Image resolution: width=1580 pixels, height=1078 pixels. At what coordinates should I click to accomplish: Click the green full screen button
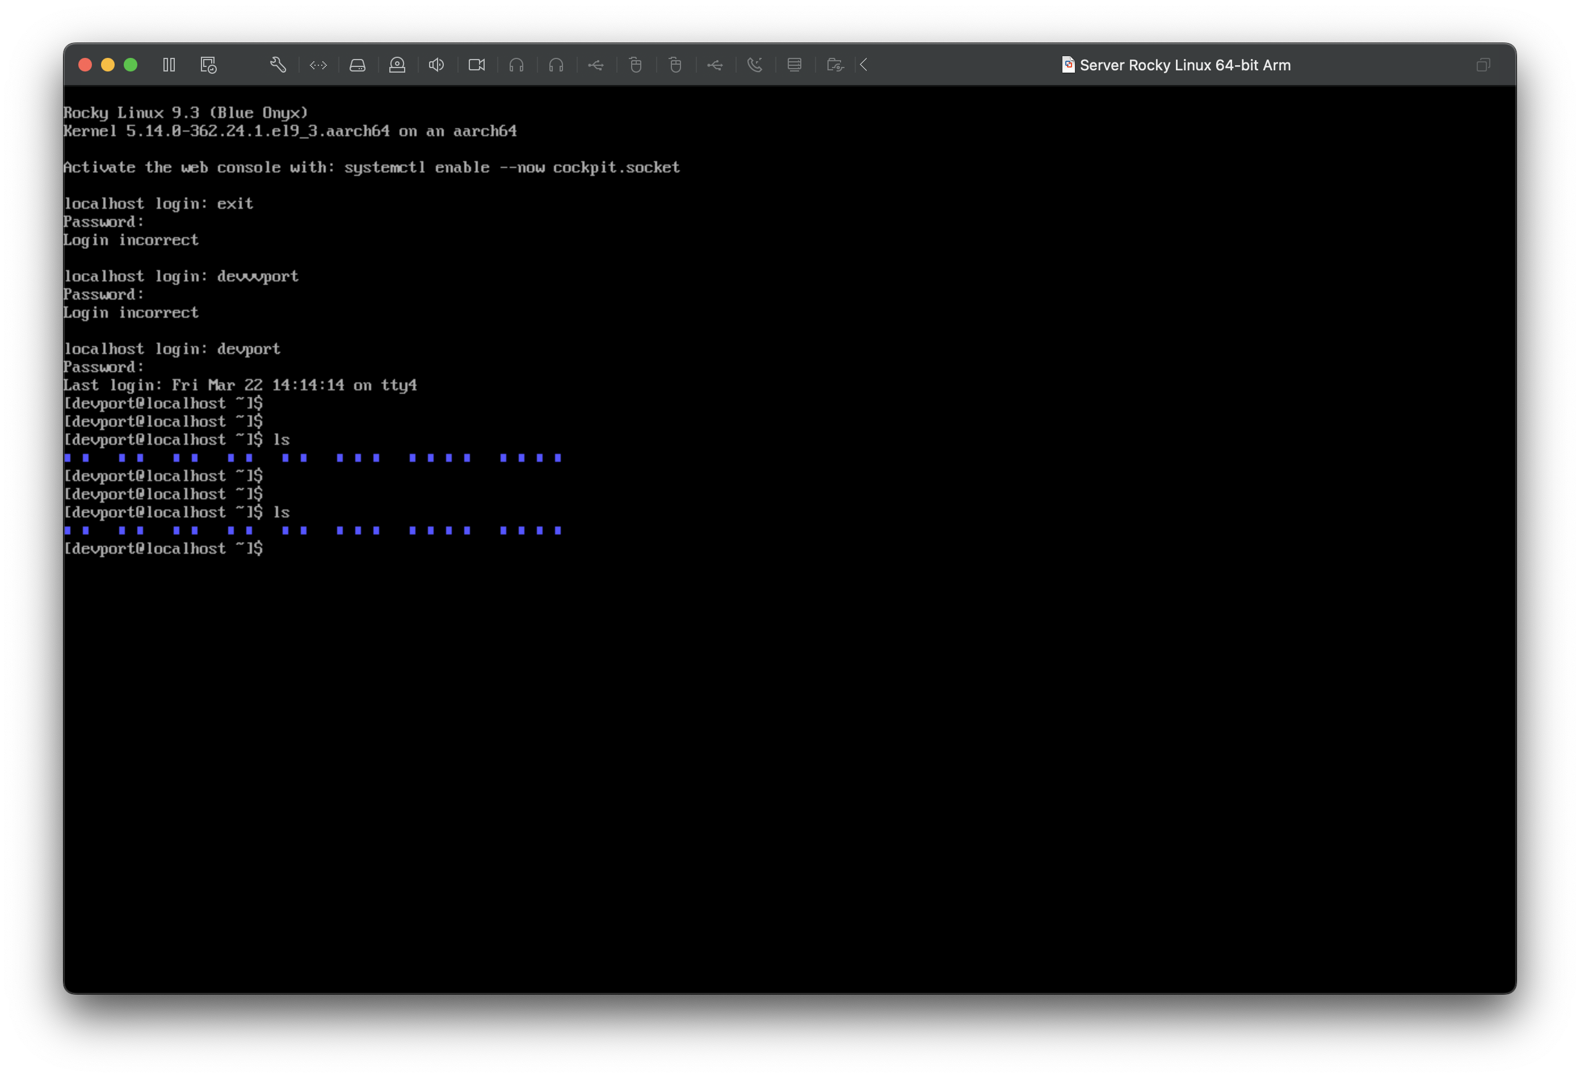point(131,65)
